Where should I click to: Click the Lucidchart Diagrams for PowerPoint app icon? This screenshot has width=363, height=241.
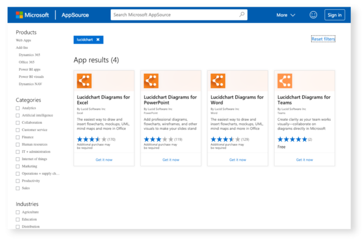tap(151, 81)
